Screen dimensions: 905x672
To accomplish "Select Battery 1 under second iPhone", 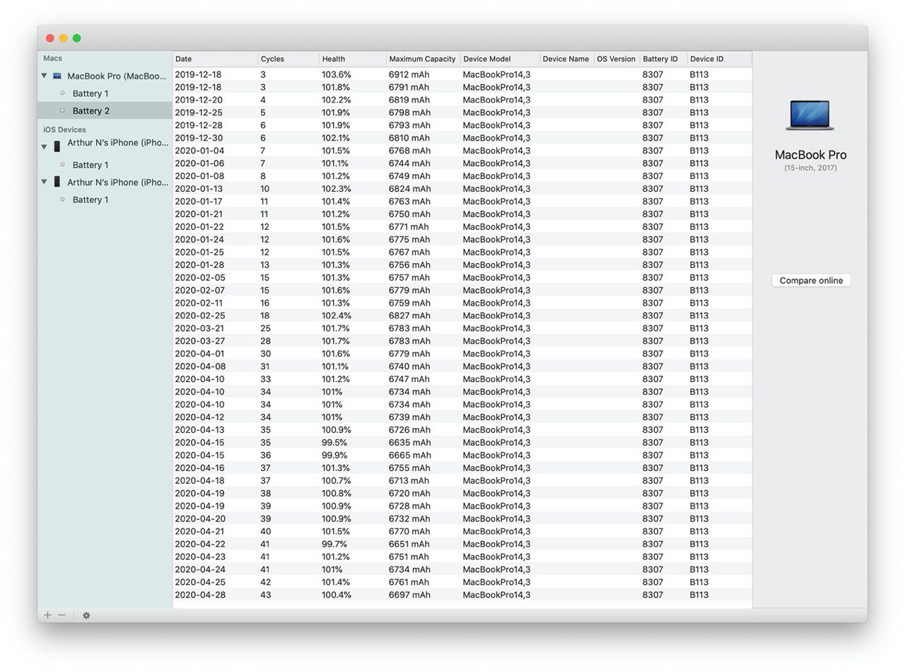I will (90, 199).
